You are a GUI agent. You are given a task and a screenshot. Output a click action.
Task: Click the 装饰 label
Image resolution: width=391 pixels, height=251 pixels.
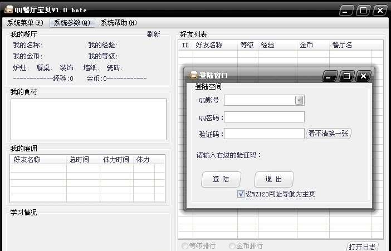[67, 68]
